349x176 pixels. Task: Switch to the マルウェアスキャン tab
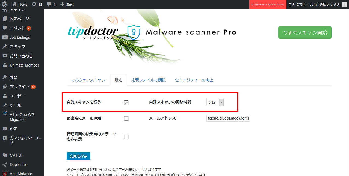coord(88,80)
